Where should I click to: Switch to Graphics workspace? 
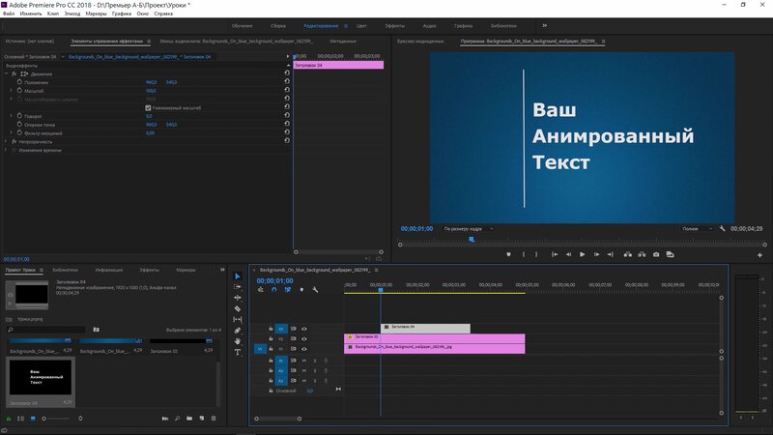point(463,26)
